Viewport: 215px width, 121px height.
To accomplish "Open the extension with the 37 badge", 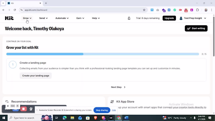I will [x=164, y=10].
